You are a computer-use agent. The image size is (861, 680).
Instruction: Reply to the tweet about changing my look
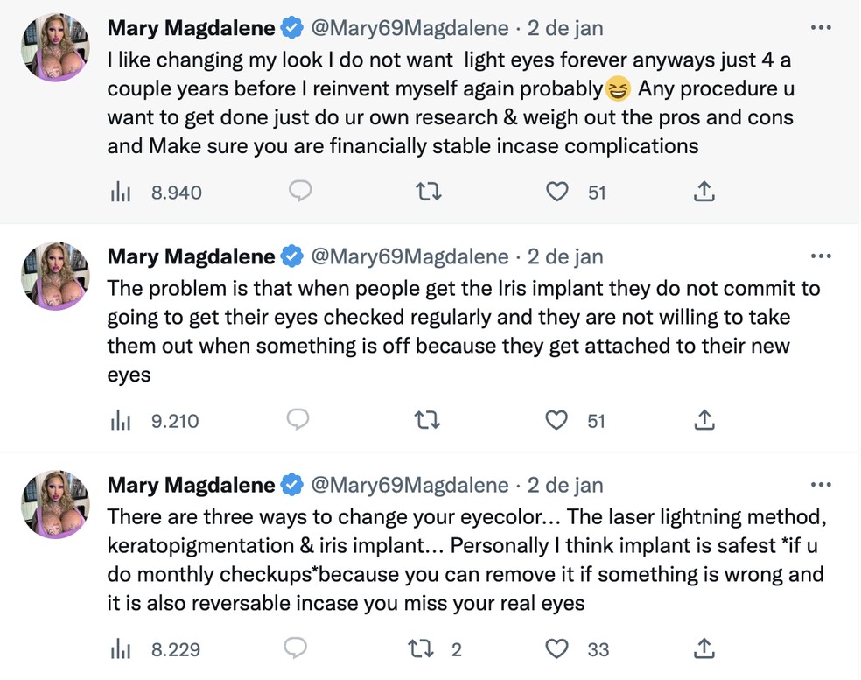pos(299,192)
